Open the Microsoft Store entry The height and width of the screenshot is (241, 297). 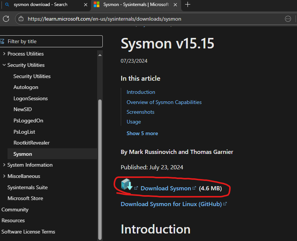[25, 198]
